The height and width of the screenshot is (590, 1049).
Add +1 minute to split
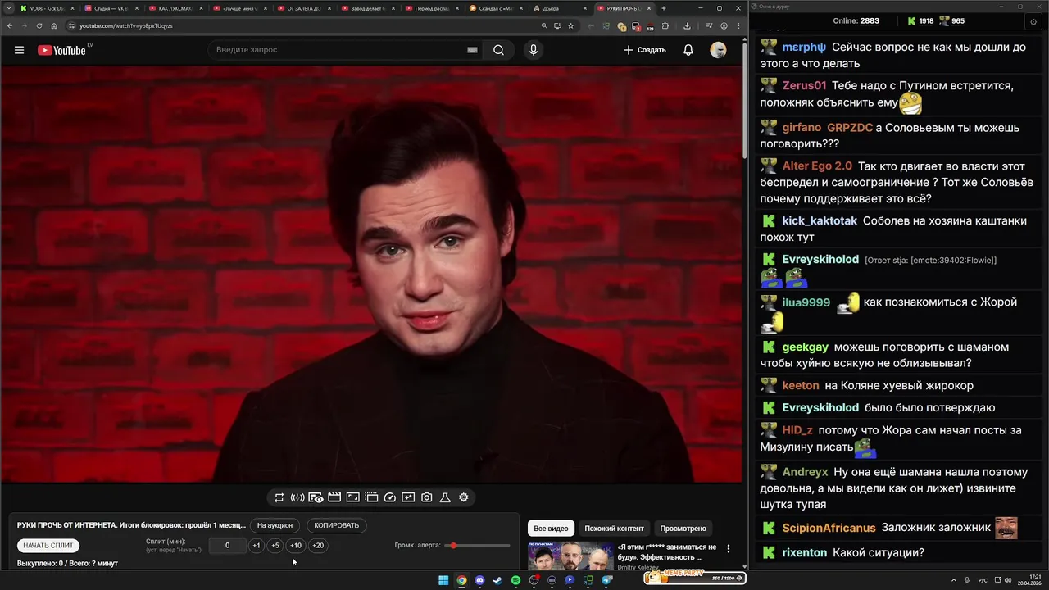pos(257,546)
